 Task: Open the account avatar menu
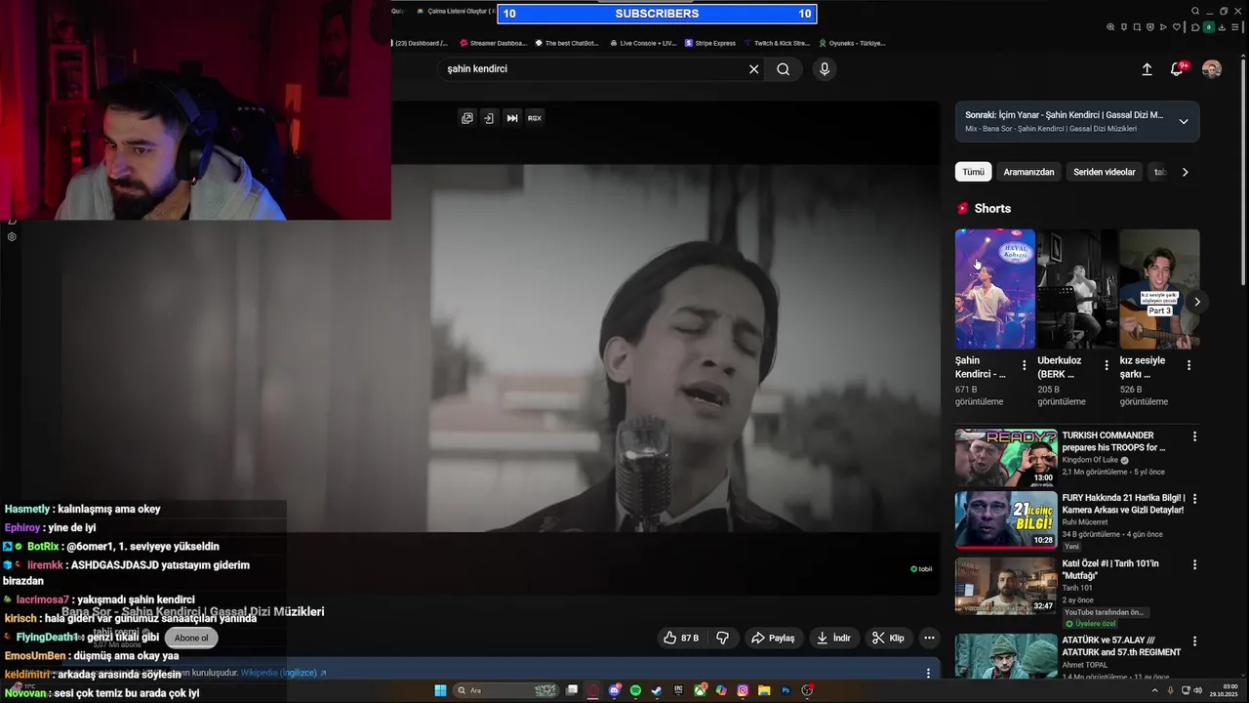pos(1211,69)
